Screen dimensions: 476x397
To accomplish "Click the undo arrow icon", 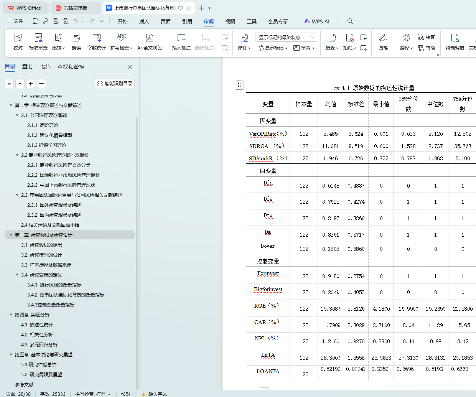I will (76, 21).
